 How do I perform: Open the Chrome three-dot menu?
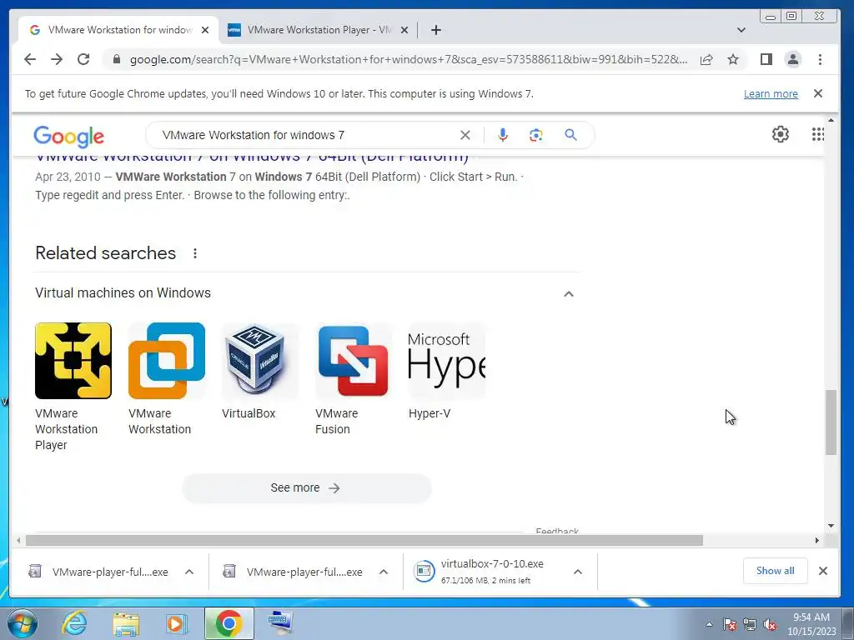pyautogui.click(x=820, y=59)
